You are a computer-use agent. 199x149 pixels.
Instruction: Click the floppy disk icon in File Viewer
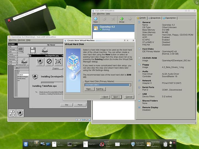[33, 50]
